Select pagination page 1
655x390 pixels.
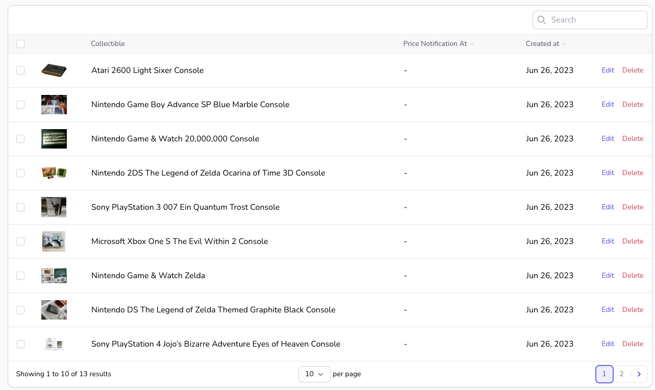[x=604, y=374]
